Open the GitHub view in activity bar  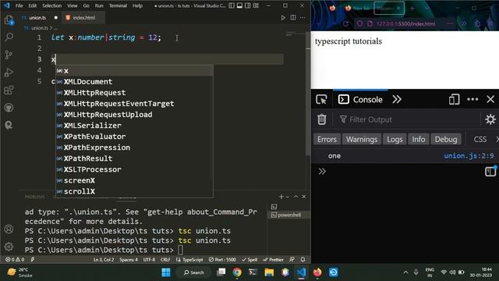pos(9,108)
